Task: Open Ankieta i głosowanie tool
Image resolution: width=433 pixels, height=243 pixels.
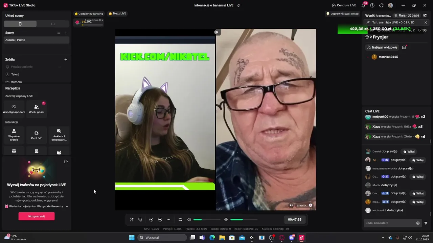Action: [x=59, y=135]
